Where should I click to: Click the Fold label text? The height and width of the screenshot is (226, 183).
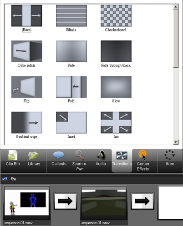[71, 101]
